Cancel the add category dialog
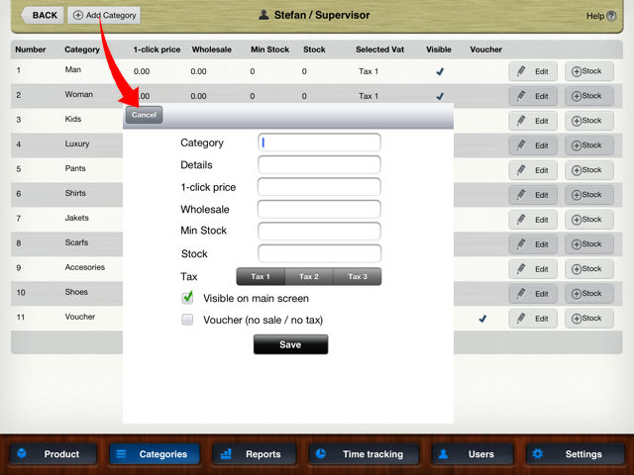This screenshot has height=475, width=634. point(144,115)
